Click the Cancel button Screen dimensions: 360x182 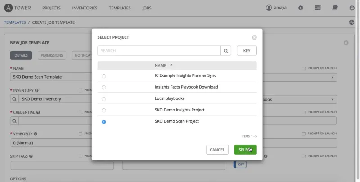point(217,150)
